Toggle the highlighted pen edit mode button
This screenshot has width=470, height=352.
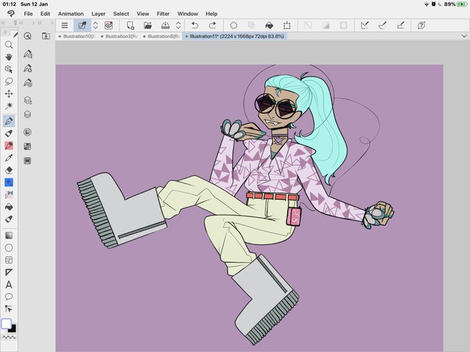pyautogui.click(x=82, y=26)
